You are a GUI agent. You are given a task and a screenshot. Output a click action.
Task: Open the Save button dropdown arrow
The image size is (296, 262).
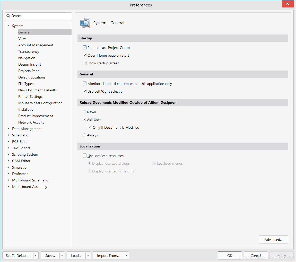click(62, 256)
